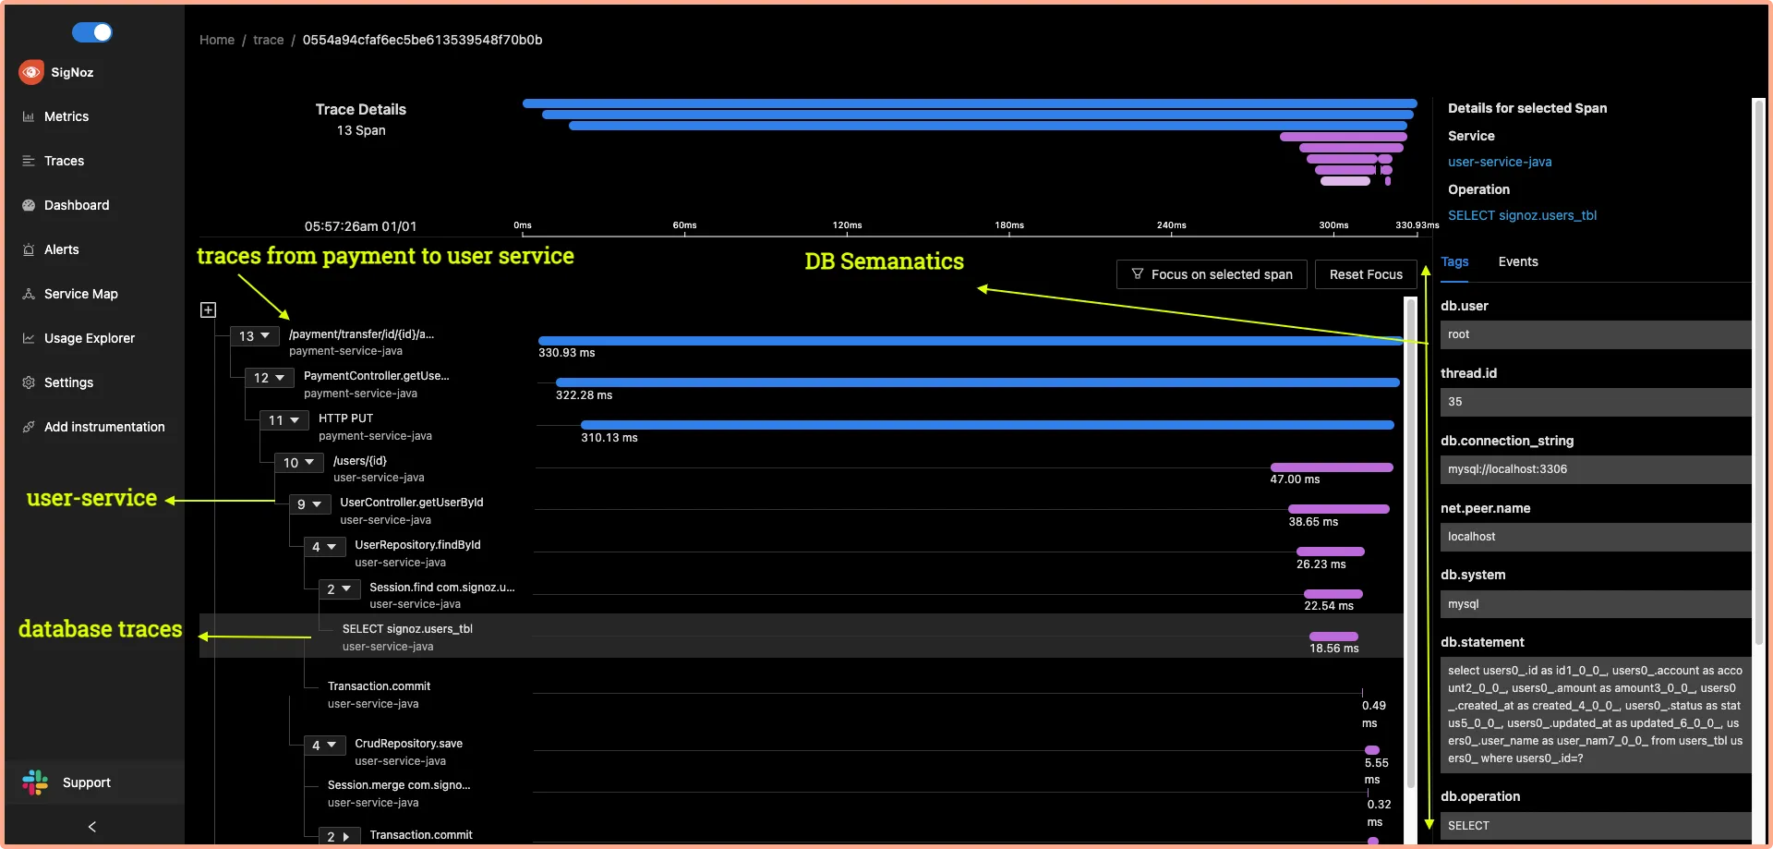Switch to the Events tab
This screenshot has height=849, width=1773.
[x=1518, y=261]
